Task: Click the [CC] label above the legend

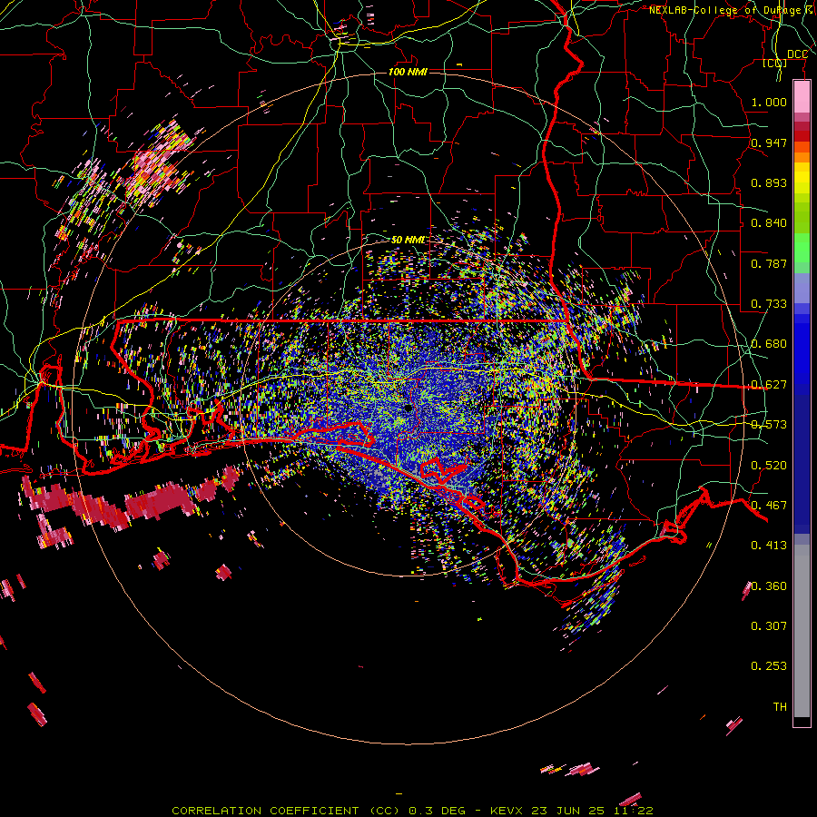Action: click(x=774, y=63)
